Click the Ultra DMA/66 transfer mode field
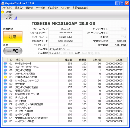The height and width of the screenshot is (128, 130). point(66,41)
